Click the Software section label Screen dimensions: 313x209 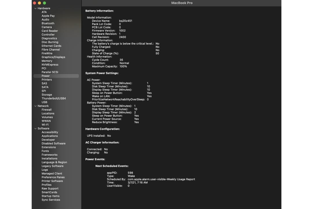(43, 129)
